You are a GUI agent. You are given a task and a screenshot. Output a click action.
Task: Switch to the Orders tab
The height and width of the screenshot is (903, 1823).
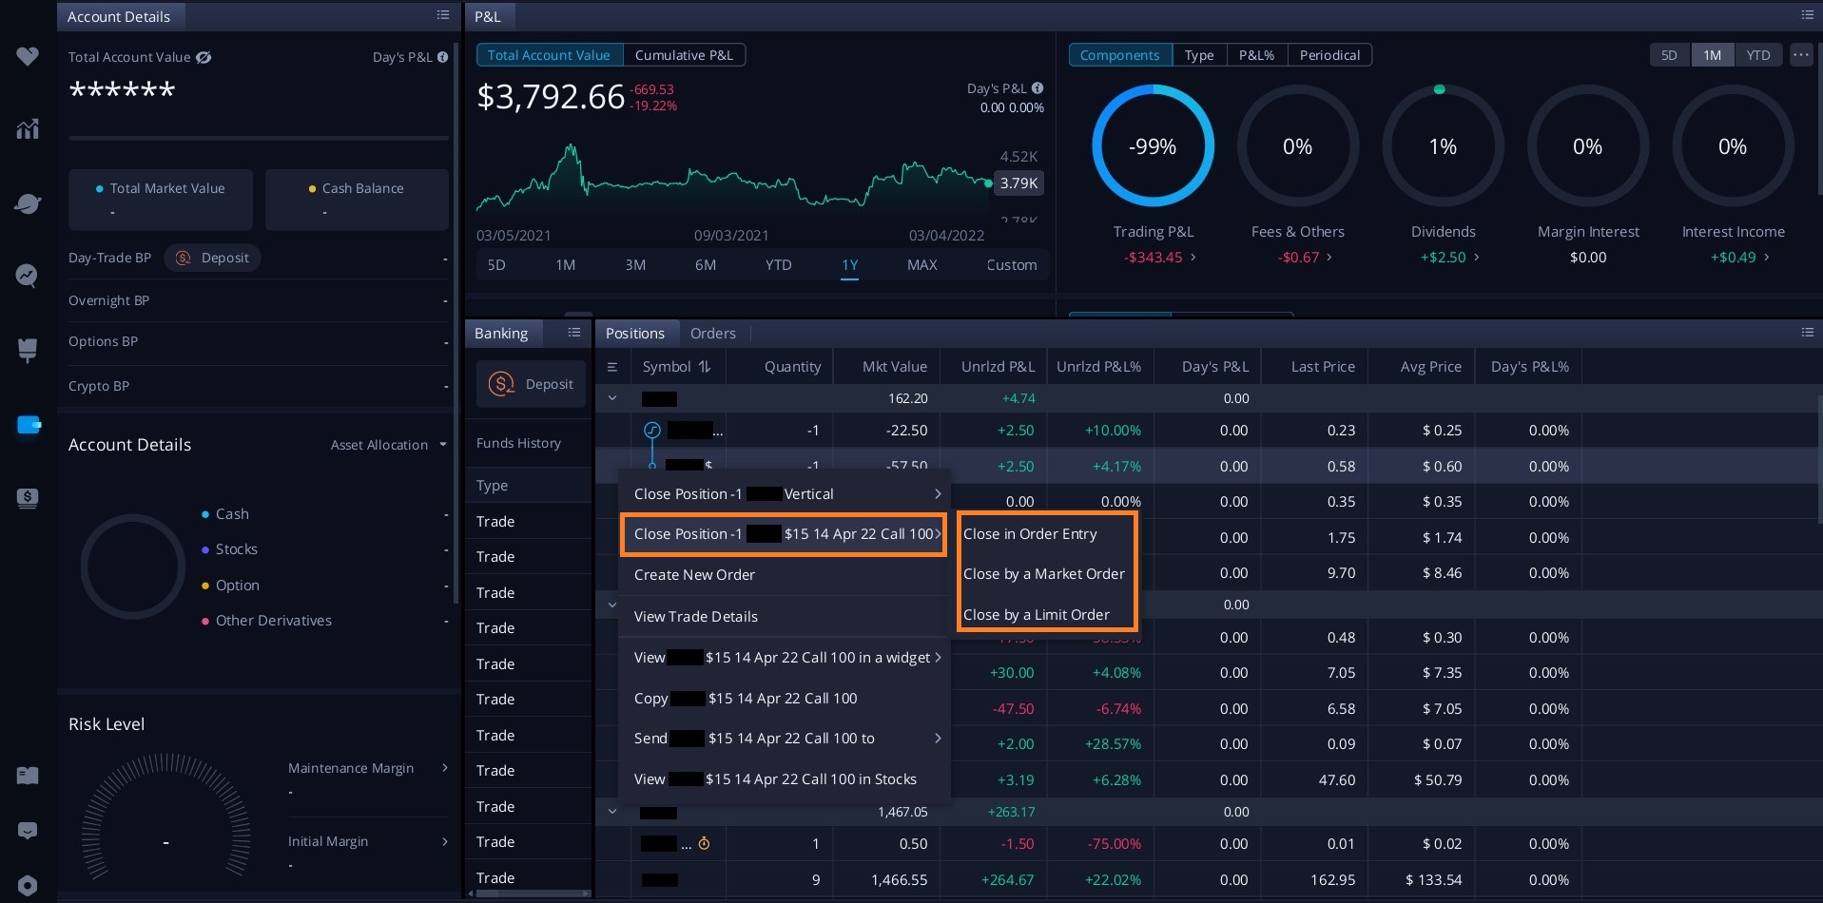[713, 333]
